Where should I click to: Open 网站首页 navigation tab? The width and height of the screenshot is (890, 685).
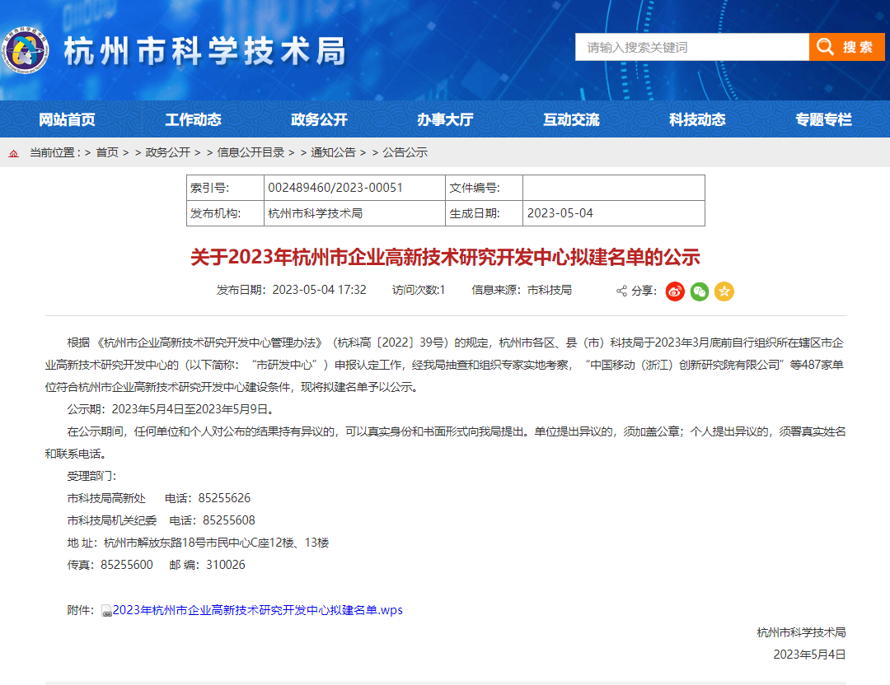[67, 119]
